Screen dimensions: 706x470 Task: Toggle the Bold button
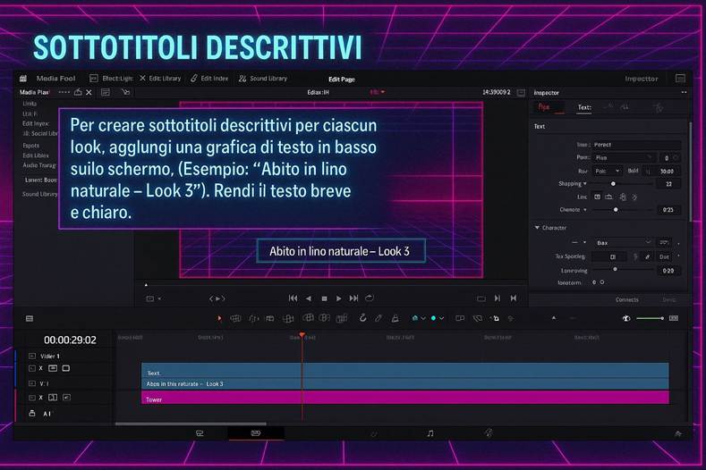point(633,171)
